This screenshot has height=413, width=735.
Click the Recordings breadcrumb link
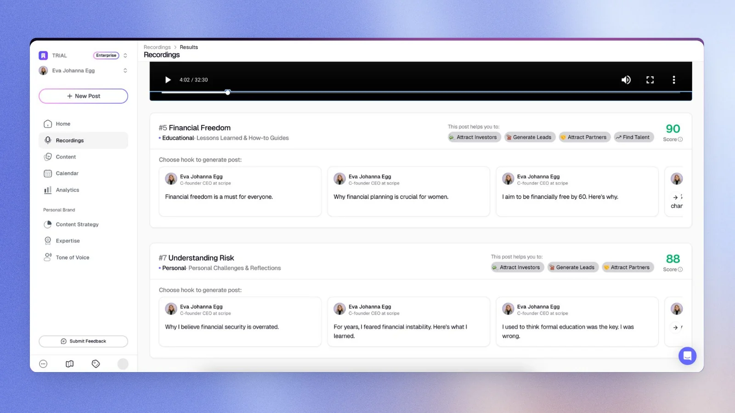point(157,47)
